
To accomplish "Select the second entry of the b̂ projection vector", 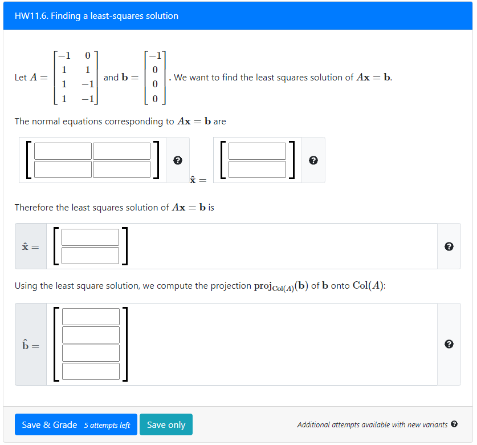I will click(x=91, y=334).
